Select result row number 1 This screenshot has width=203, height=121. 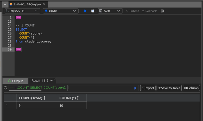[10, 106]
